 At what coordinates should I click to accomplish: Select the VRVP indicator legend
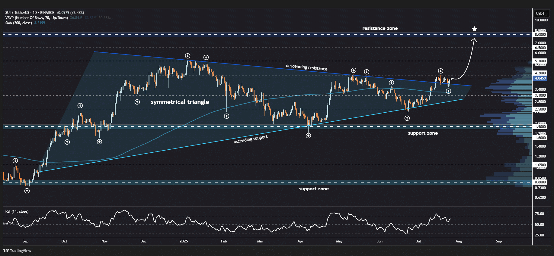click(36, 18)
